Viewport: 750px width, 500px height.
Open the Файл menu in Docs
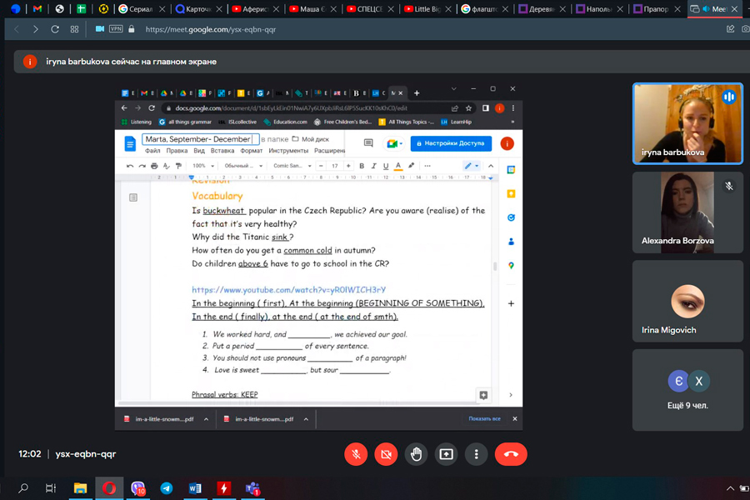152,151
